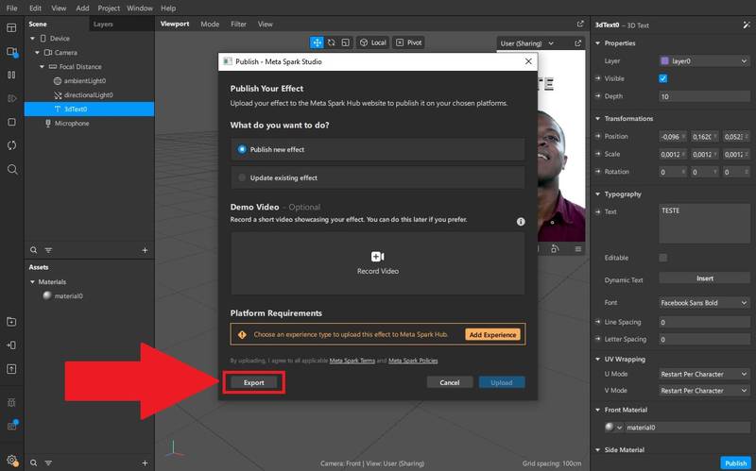Open the Font dropdown Facebook Sans Bold
The image size is (756, 471).
point(704,302)
